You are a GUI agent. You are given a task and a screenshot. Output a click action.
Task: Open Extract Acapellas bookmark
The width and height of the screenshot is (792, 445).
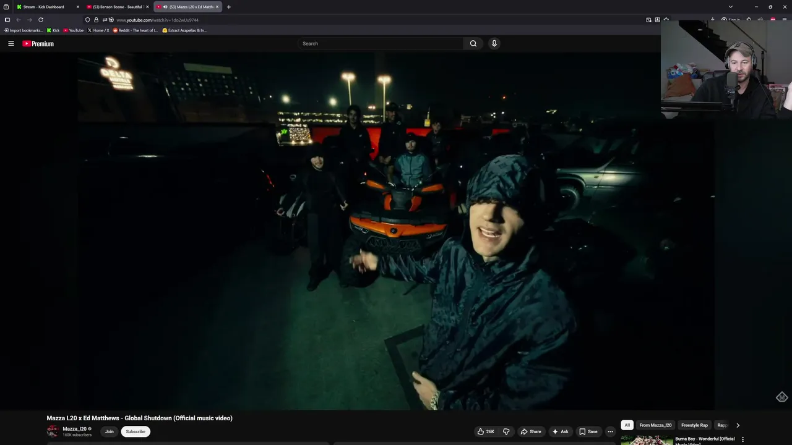184,30
